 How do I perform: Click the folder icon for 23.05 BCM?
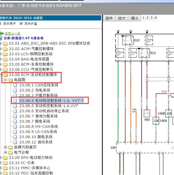pos(5,64)
